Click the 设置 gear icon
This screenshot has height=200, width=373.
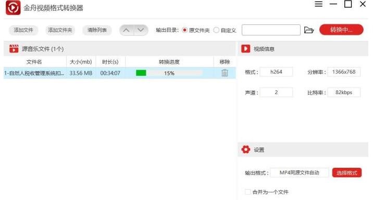coord(246,150)
